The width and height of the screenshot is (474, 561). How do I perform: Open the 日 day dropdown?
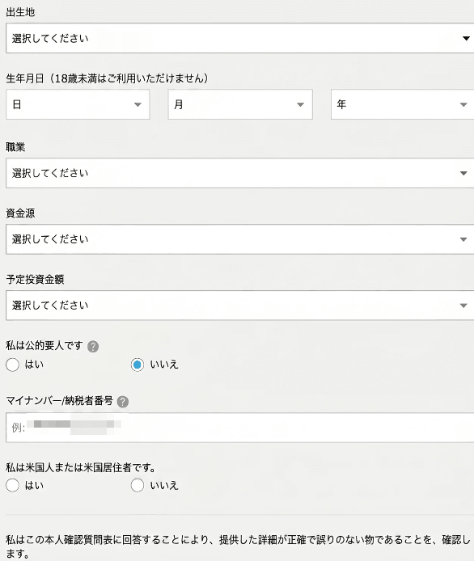(78, 104)
